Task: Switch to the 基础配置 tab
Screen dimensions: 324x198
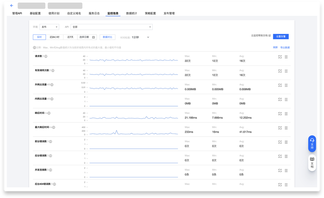Action: 35,13
